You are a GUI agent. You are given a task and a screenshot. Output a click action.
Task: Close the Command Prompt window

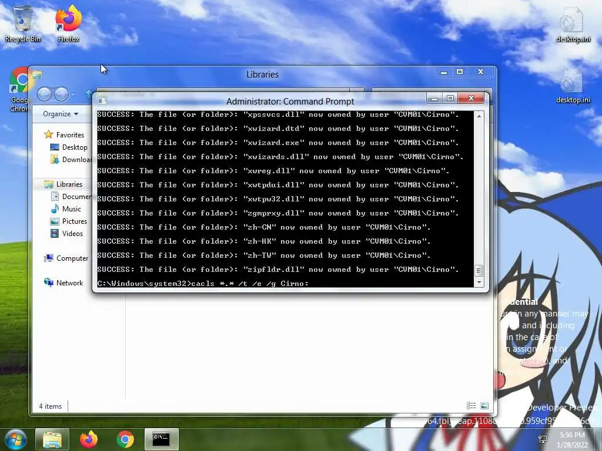point(471,99)
